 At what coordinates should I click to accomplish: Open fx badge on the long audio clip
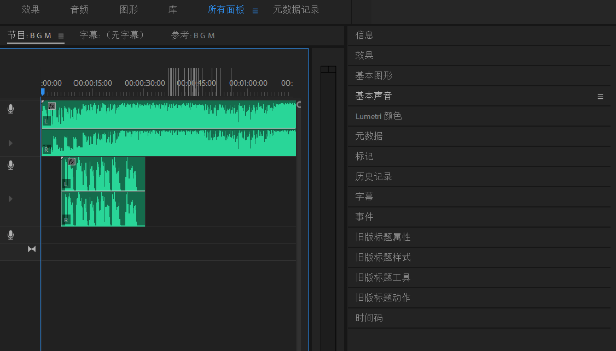51,106
